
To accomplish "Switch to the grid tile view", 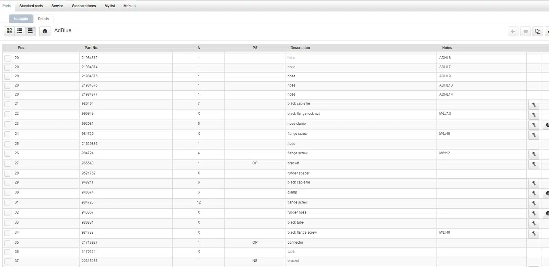I will [x=9, y=31].
